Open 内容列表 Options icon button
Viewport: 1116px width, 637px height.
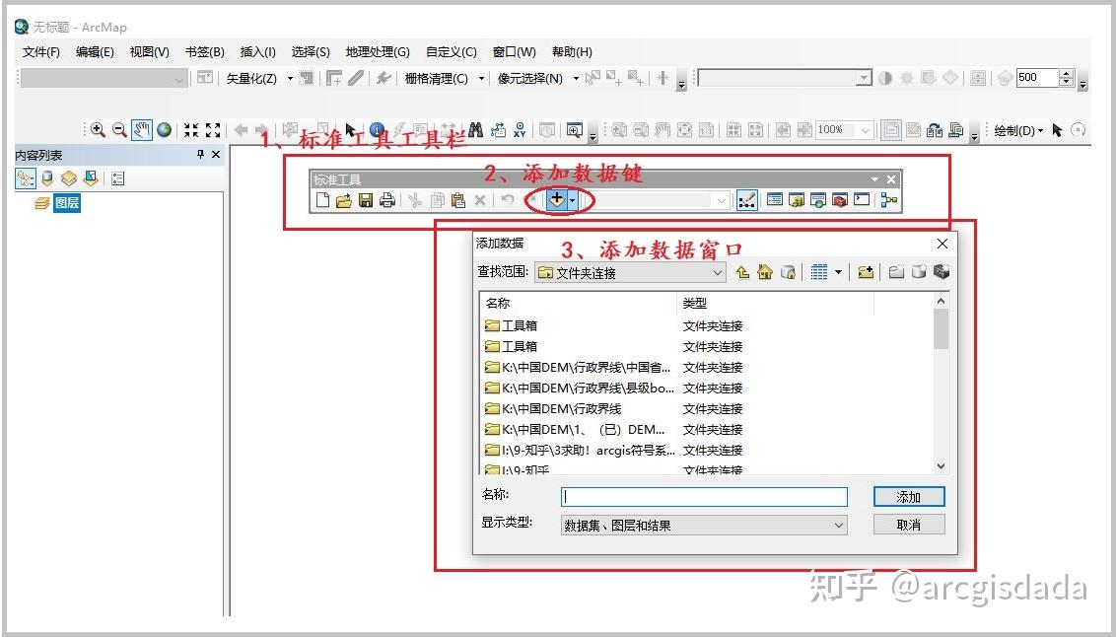(x=118, y=178)
